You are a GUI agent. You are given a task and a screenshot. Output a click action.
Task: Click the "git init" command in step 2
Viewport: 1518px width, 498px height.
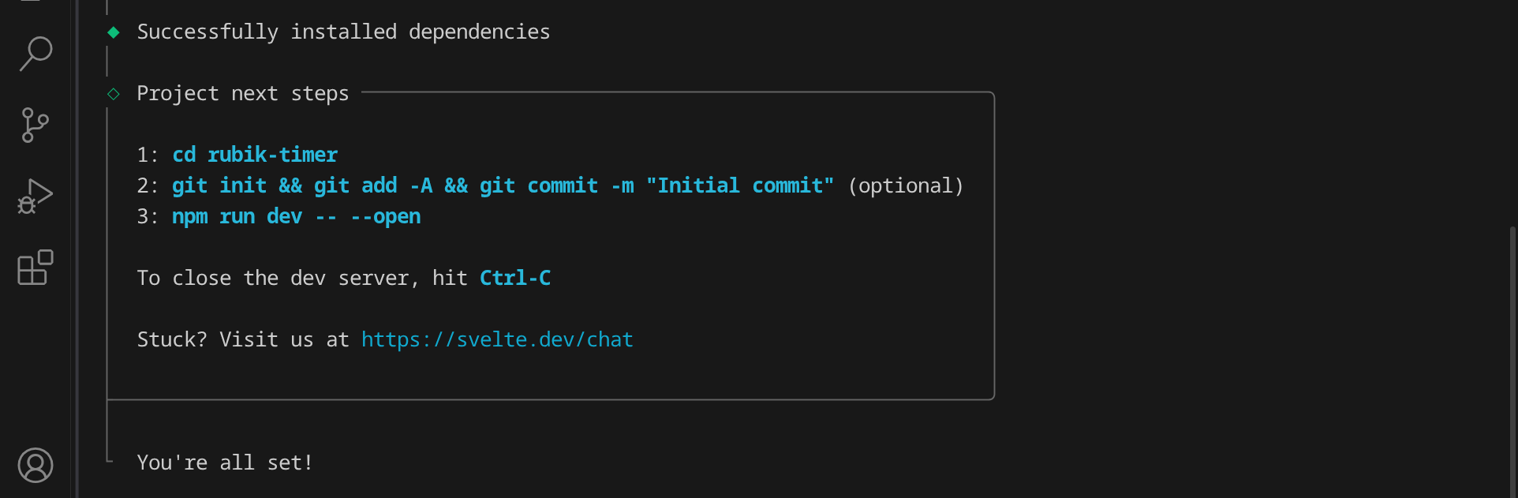click(x=219, y=185)
